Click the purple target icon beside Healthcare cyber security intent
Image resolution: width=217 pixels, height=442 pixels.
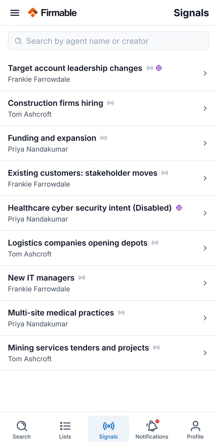point(179,208)
